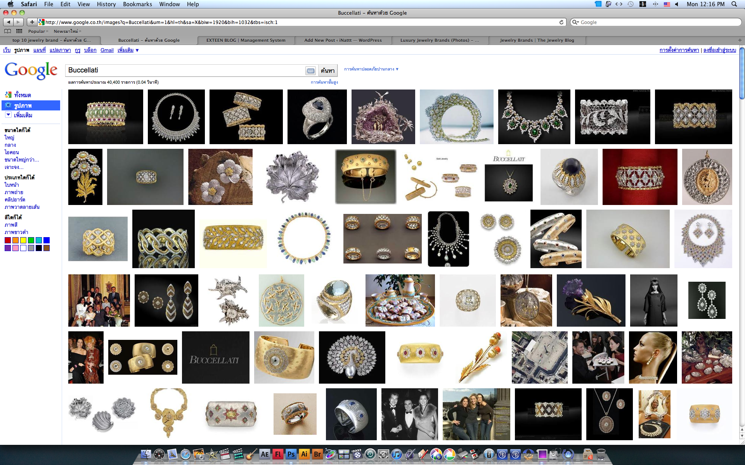Open the File menu
This screenshot has width=745, height=465.
[x=49, y=4]
